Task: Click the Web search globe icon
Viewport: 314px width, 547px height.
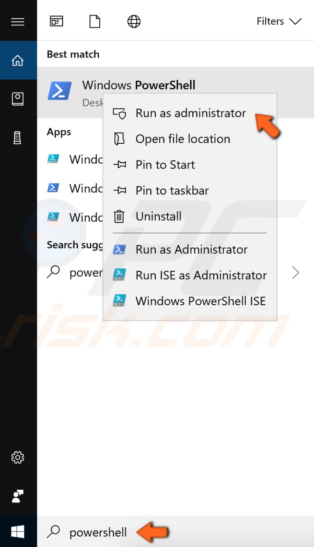Action: coord(134,21)
